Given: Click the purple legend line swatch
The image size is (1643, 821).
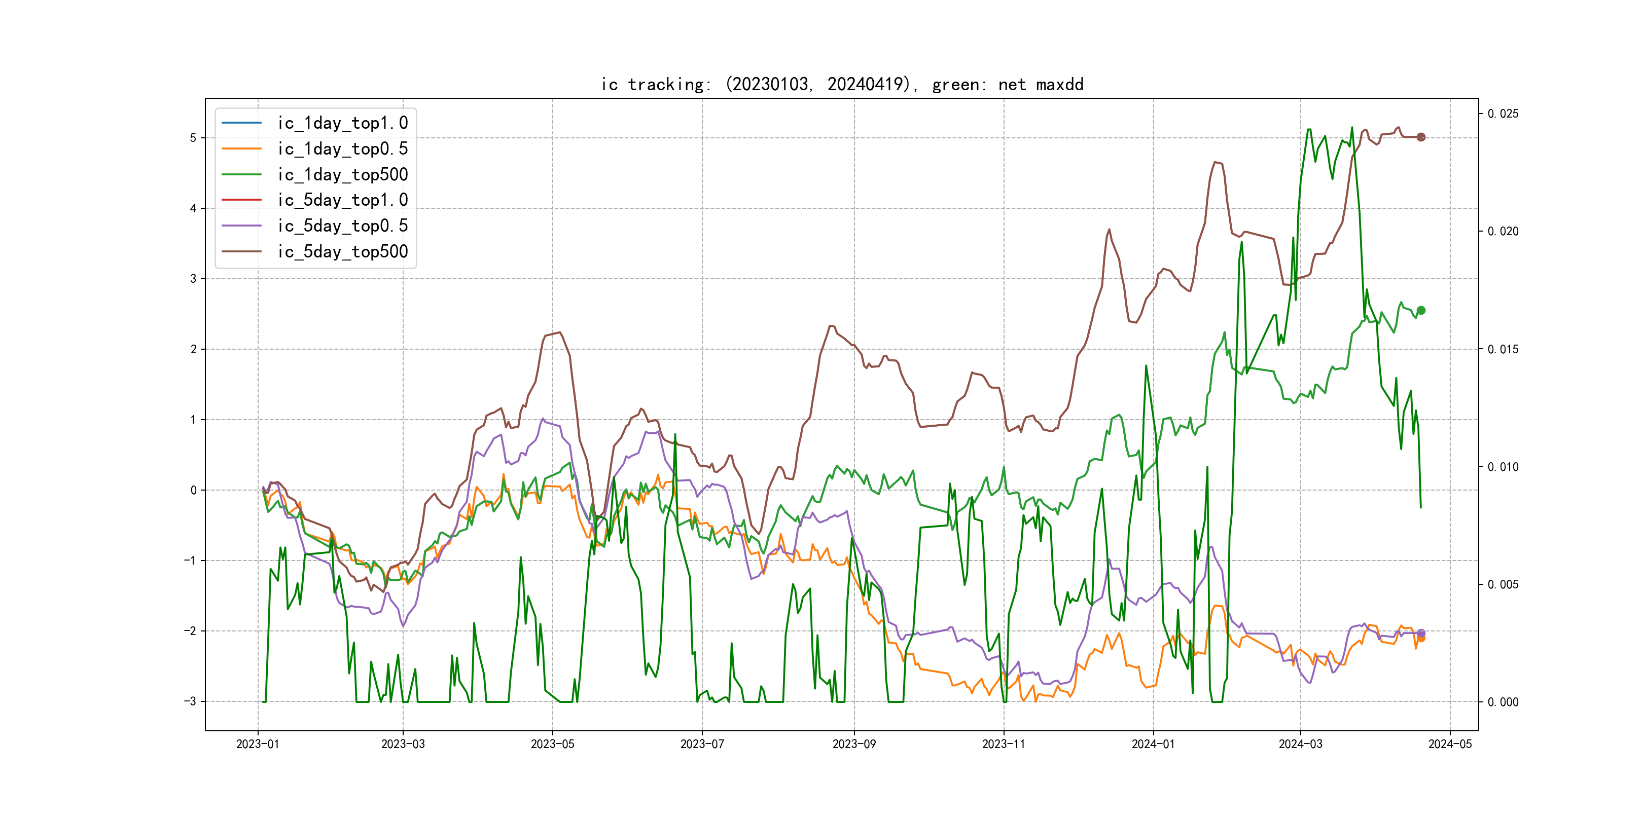Looking at the screenshot, I should [x=241, y=226].
